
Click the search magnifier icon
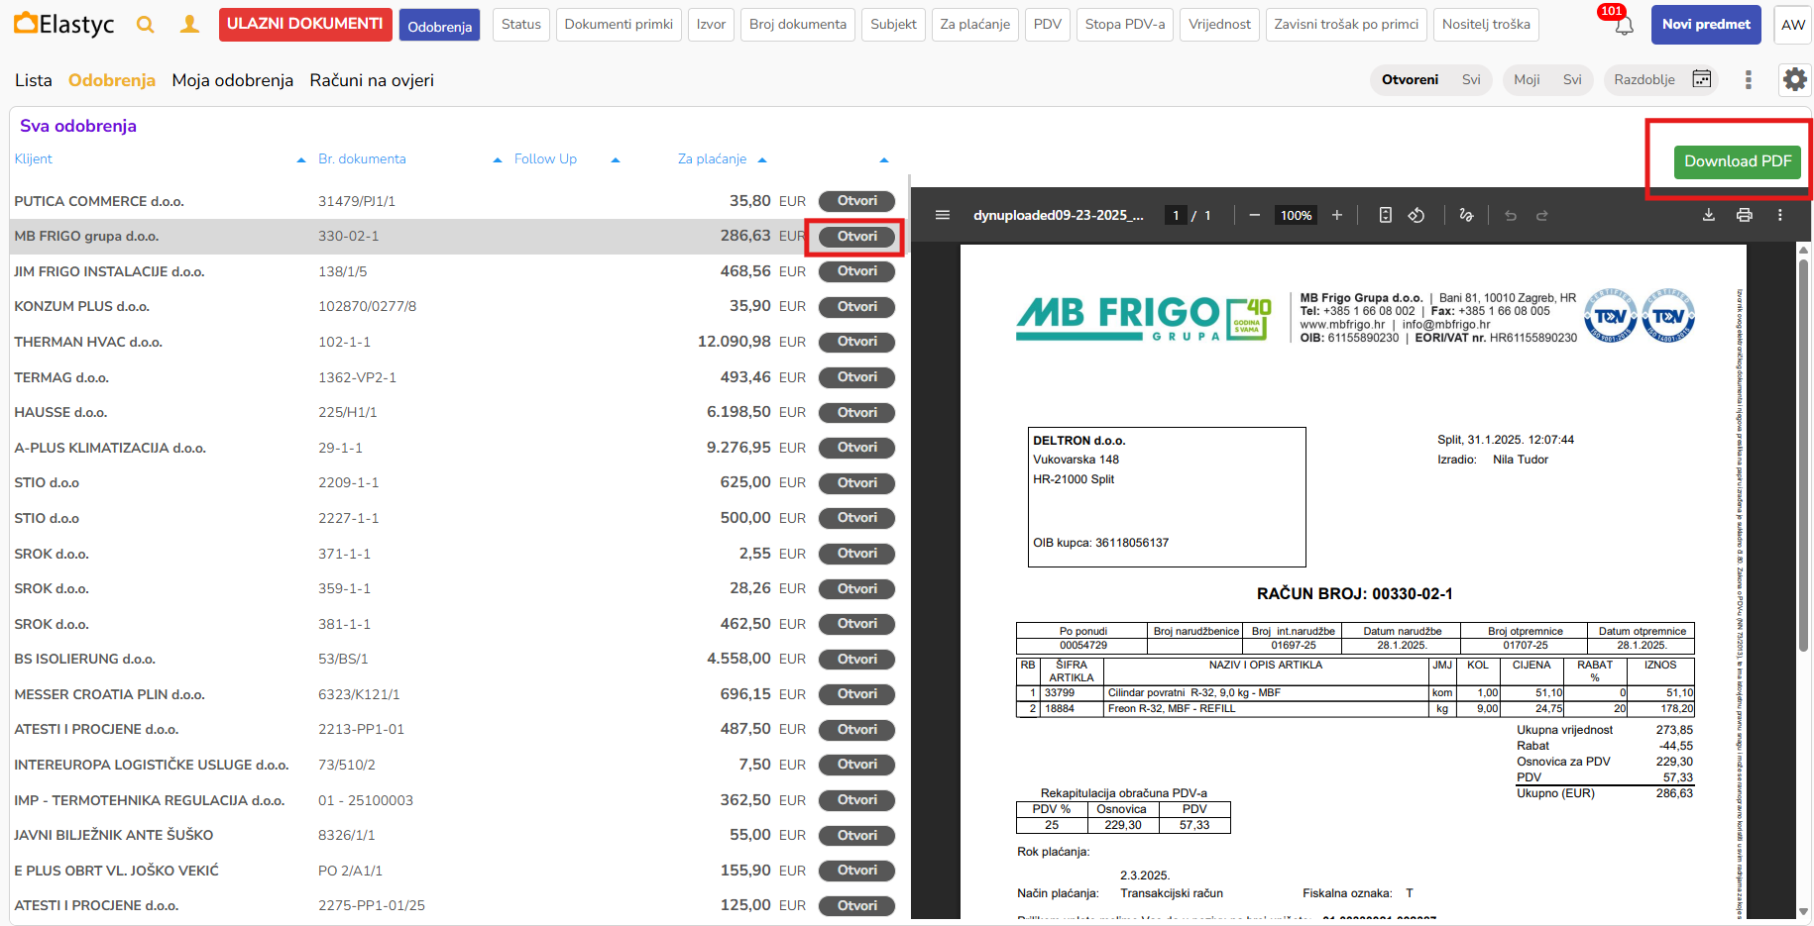click(x=146, y=25)
